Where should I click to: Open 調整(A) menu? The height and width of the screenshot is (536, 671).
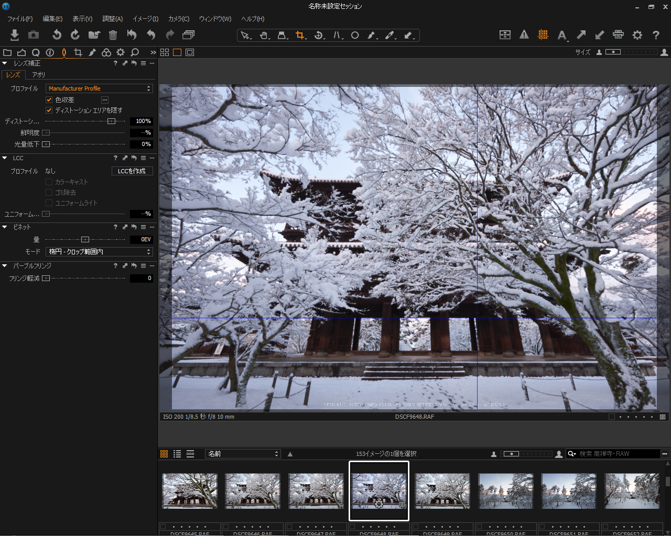tap(113, 19)
